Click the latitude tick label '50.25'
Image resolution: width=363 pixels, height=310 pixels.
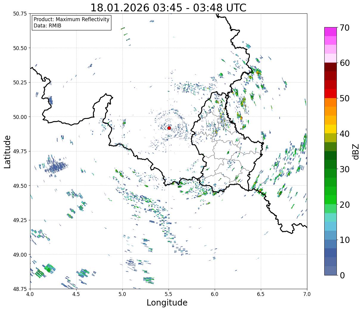(x=20, y=83)
